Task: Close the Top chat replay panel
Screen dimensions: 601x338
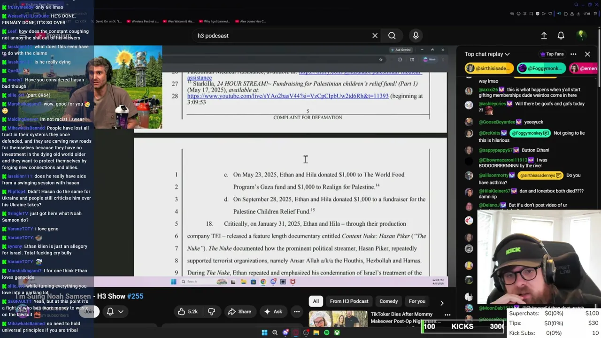Action: click(587, 54)
